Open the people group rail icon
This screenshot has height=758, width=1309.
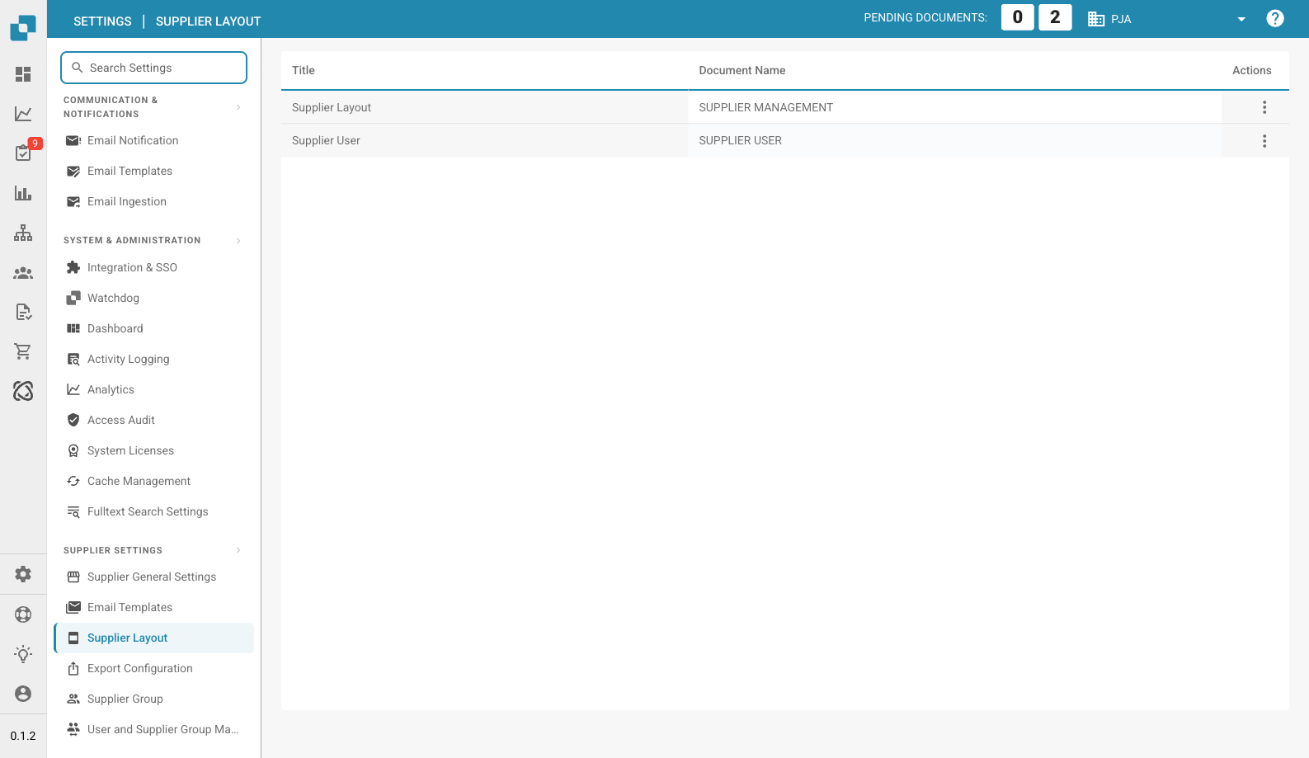tap(23, 272)
